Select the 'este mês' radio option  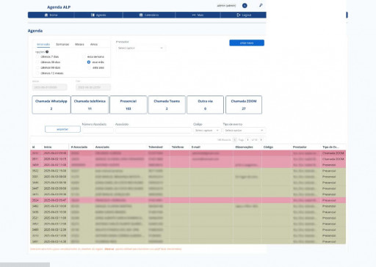(89, 62)
